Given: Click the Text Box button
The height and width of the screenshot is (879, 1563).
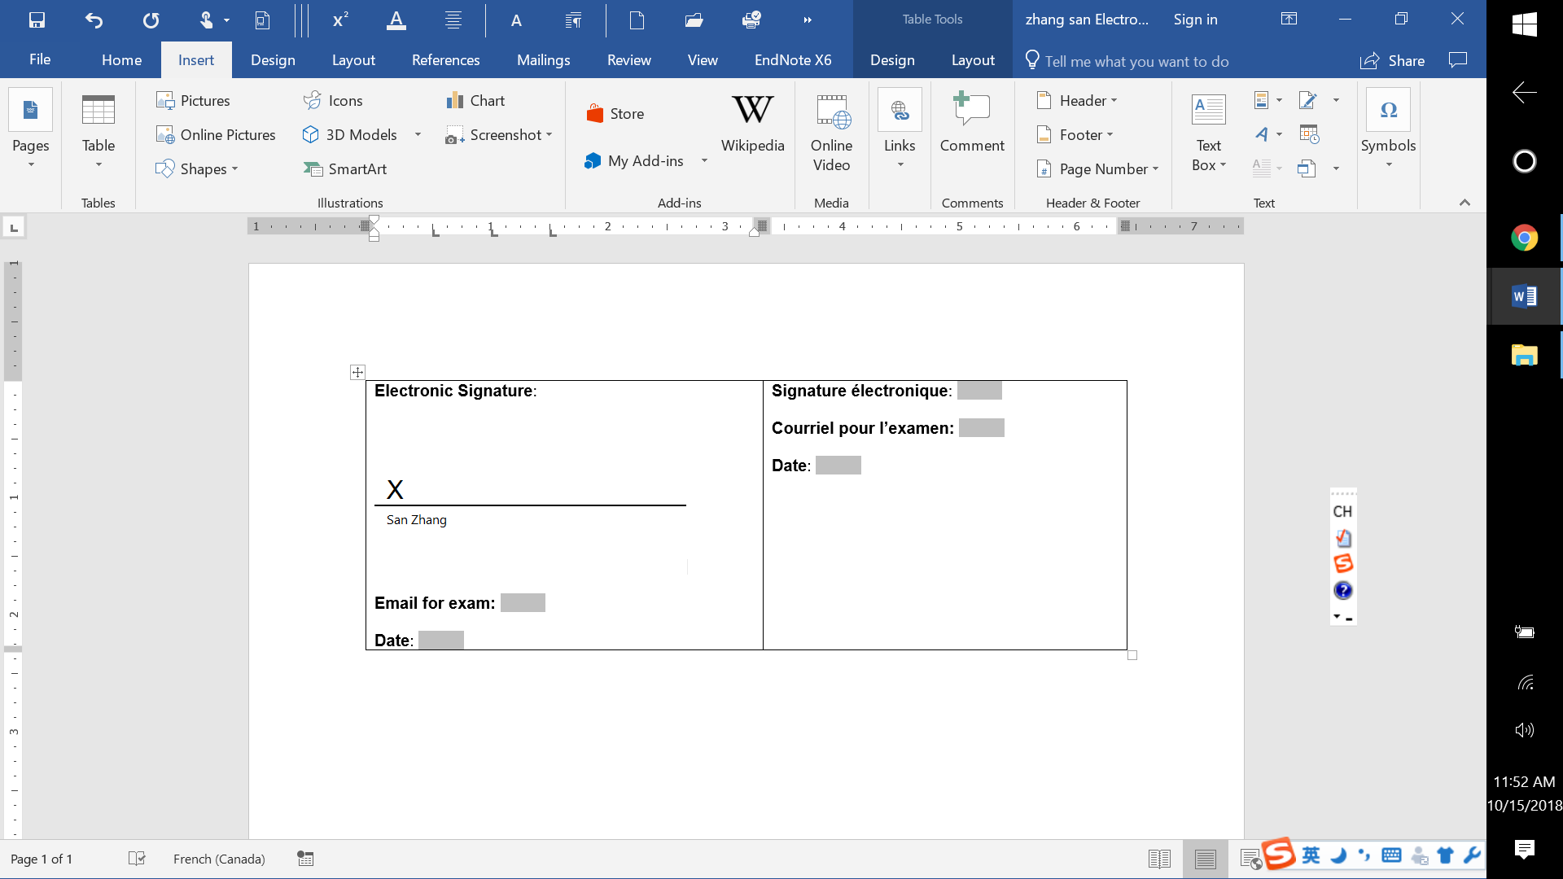Looking at the screenshot, I should tap(1208, 132).
